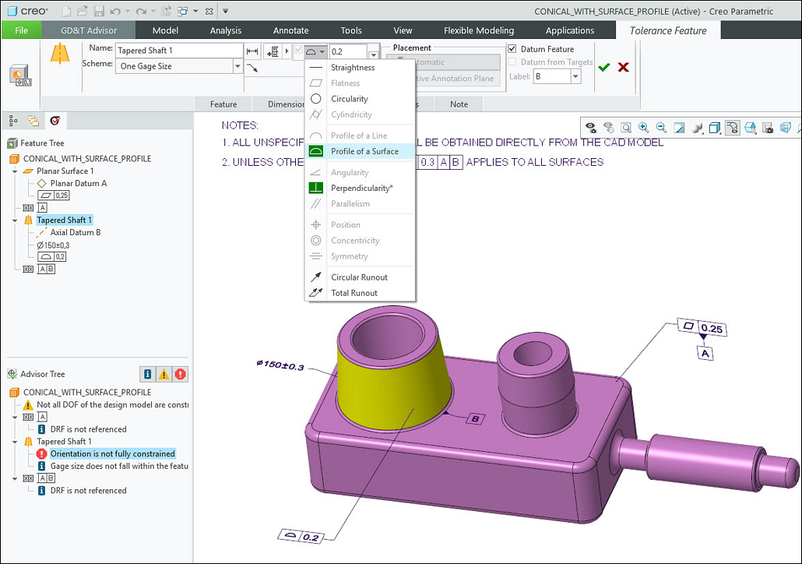Click the small arrow next to the tolerance frame icon
Image resolution: width=802 pixels, height=564 pixels.
point(287,51)
